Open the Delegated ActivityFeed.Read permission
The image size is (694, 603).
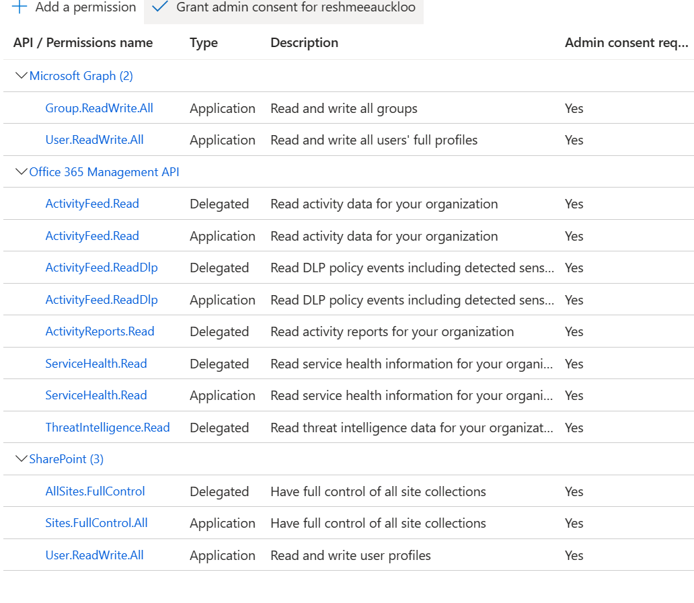tap(92, 204)
